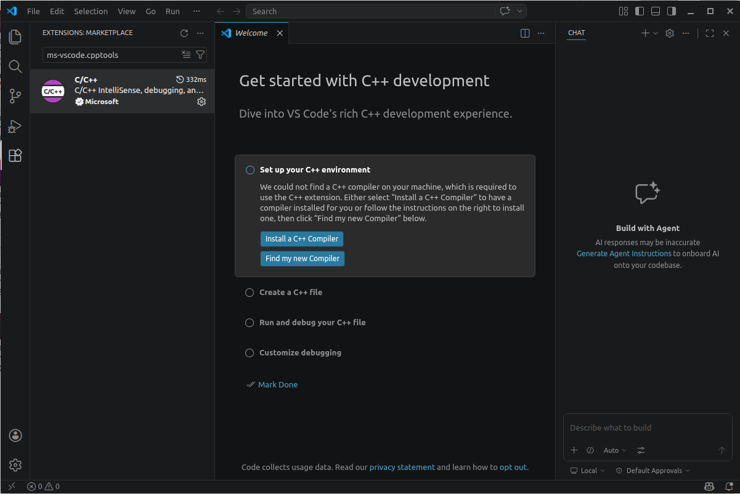Open the File menu
740x494 pixels.
(33, 11)
